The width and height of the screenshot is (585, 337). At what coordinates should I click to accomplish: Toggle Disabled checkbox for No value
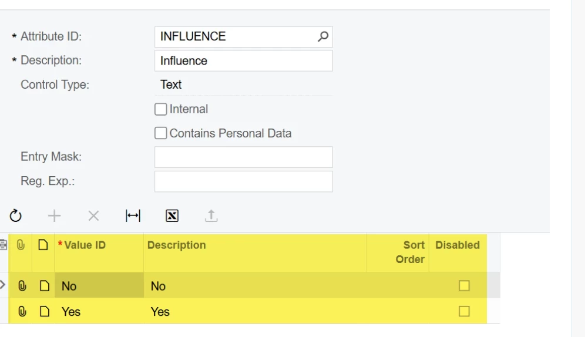[x=464, y=286]
